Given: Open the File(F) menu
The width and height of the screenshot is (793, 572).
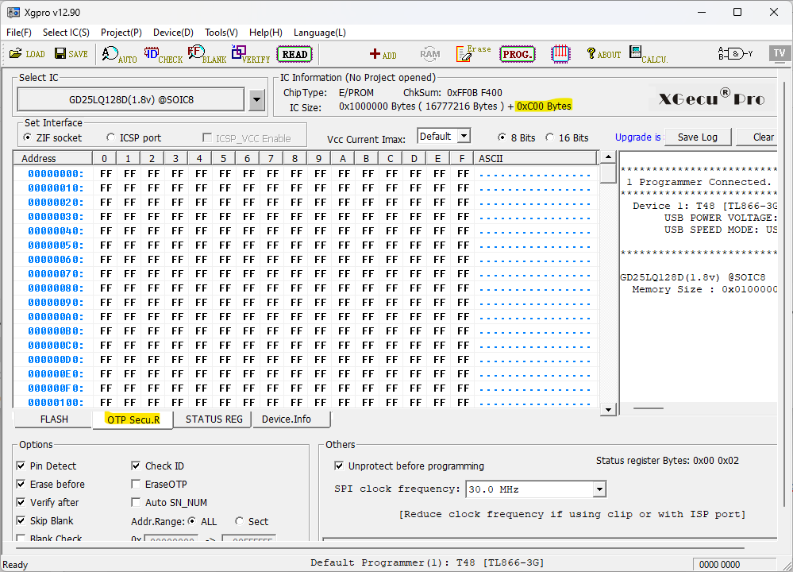Looking at the screenshot, I should pyautogui.click(x=19, y=33).
